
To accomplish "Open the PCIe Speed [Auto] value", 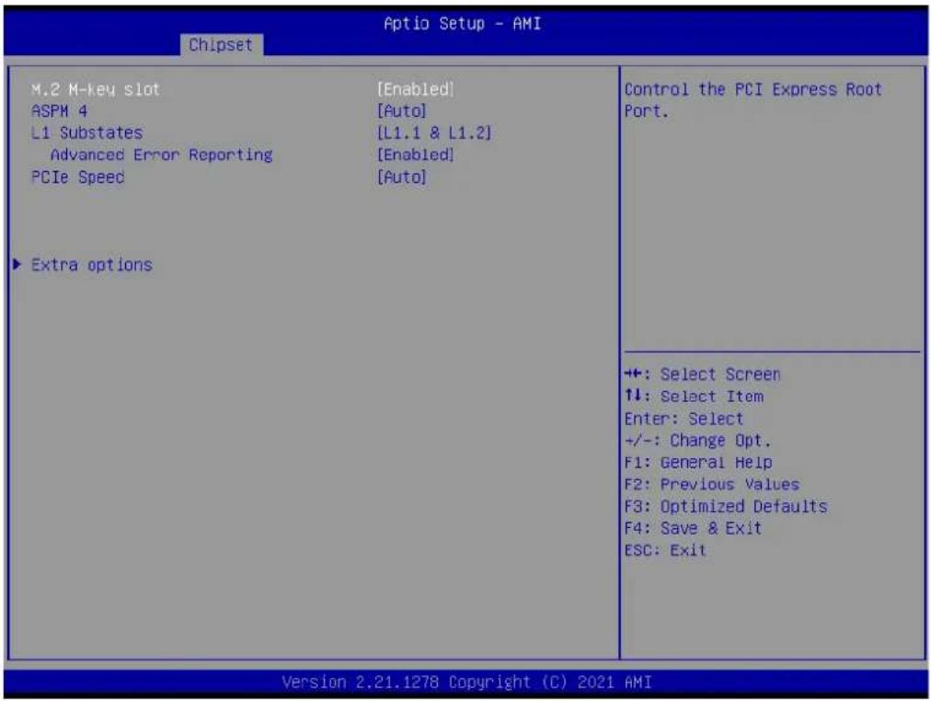I will click(402, 178).
